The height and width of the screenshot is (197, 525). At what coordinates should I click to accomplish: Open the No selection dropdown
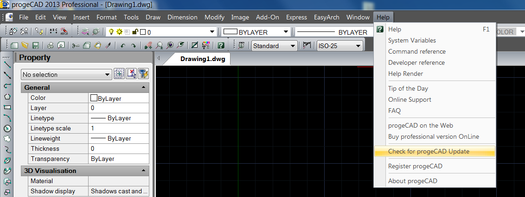[66, 74]
